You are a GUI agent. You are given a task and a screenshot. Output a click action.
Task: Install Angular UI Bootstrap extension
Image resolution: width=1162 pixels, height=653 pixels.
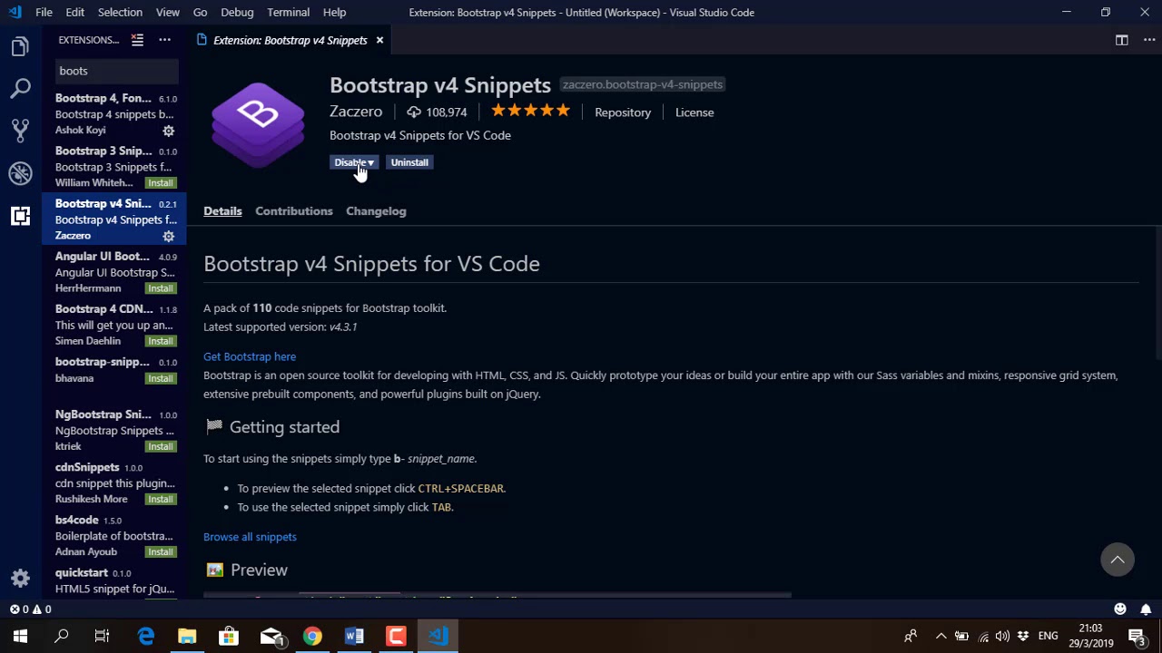click(161, 288)
